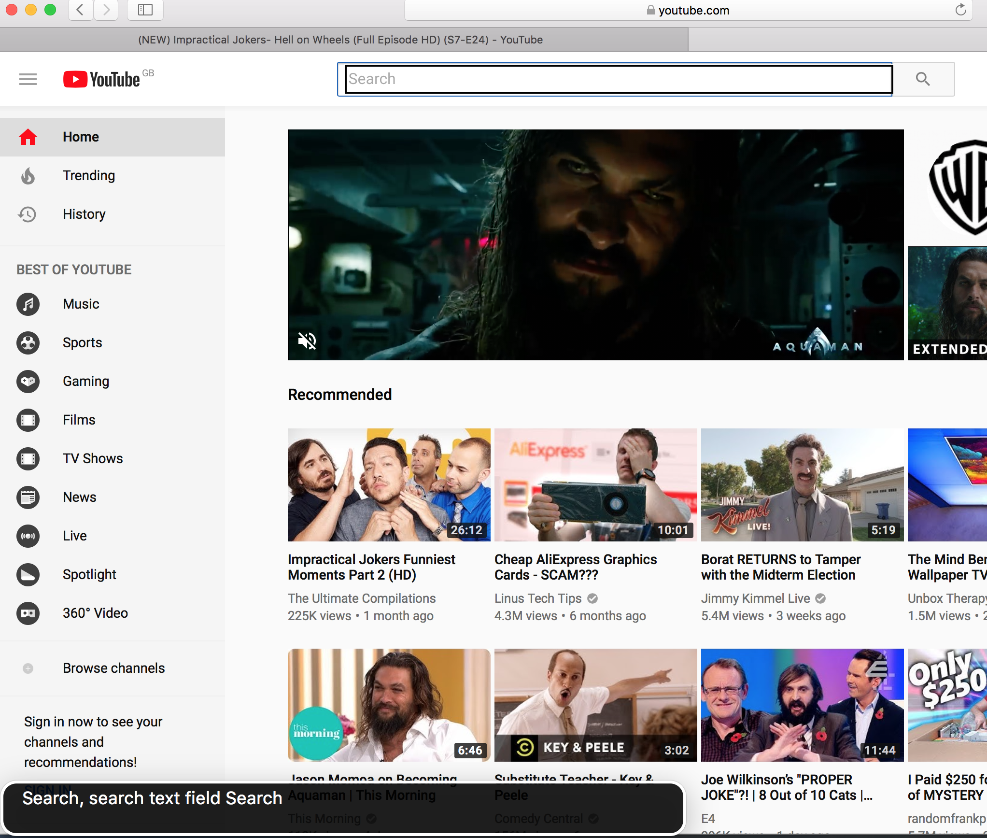Viewport: 987px width, 838px height.
Task: Click the 'Recommended' section heading
Action: [340, 395]
